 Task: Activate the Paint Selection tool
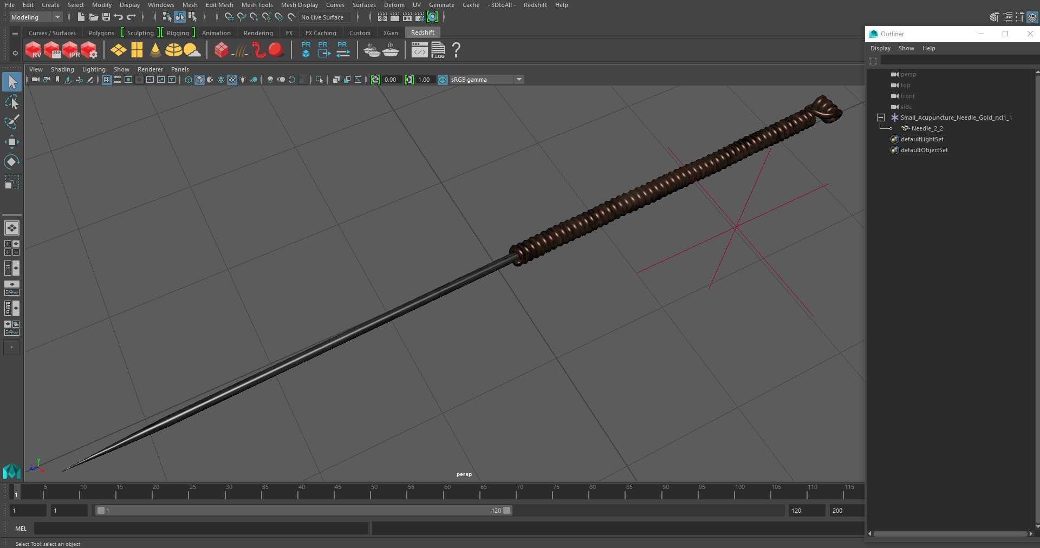11,122
